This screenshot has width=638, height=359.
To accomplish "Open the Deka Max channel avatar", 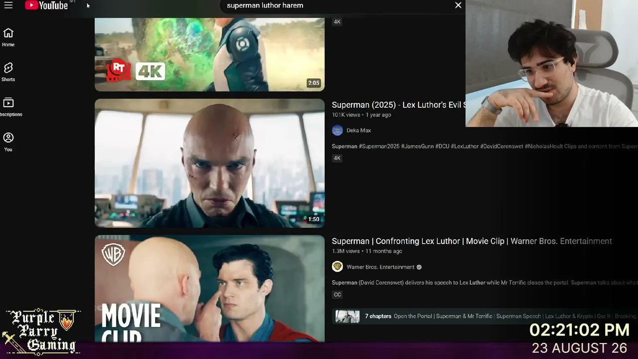I will coord(337,131).
